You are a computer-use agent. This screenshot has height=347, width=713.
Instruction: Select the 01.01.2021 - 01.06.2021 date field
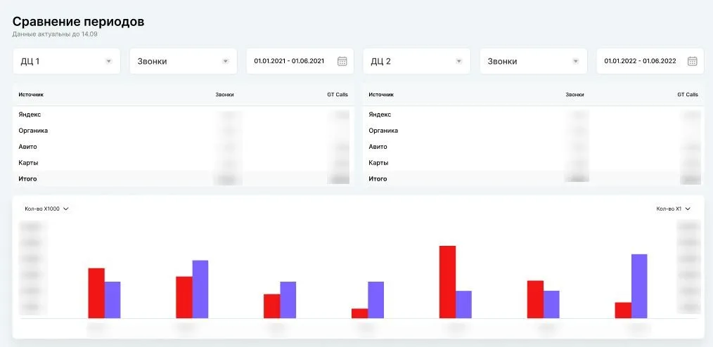(289, 61)
